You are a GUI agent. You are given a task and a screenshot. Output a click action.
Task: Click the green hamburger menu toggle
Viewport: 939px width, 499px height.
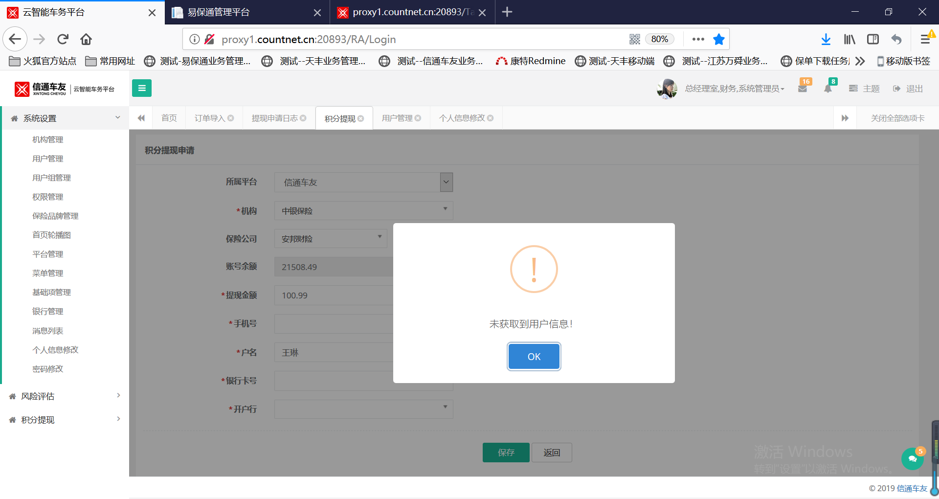click(142, 88)
